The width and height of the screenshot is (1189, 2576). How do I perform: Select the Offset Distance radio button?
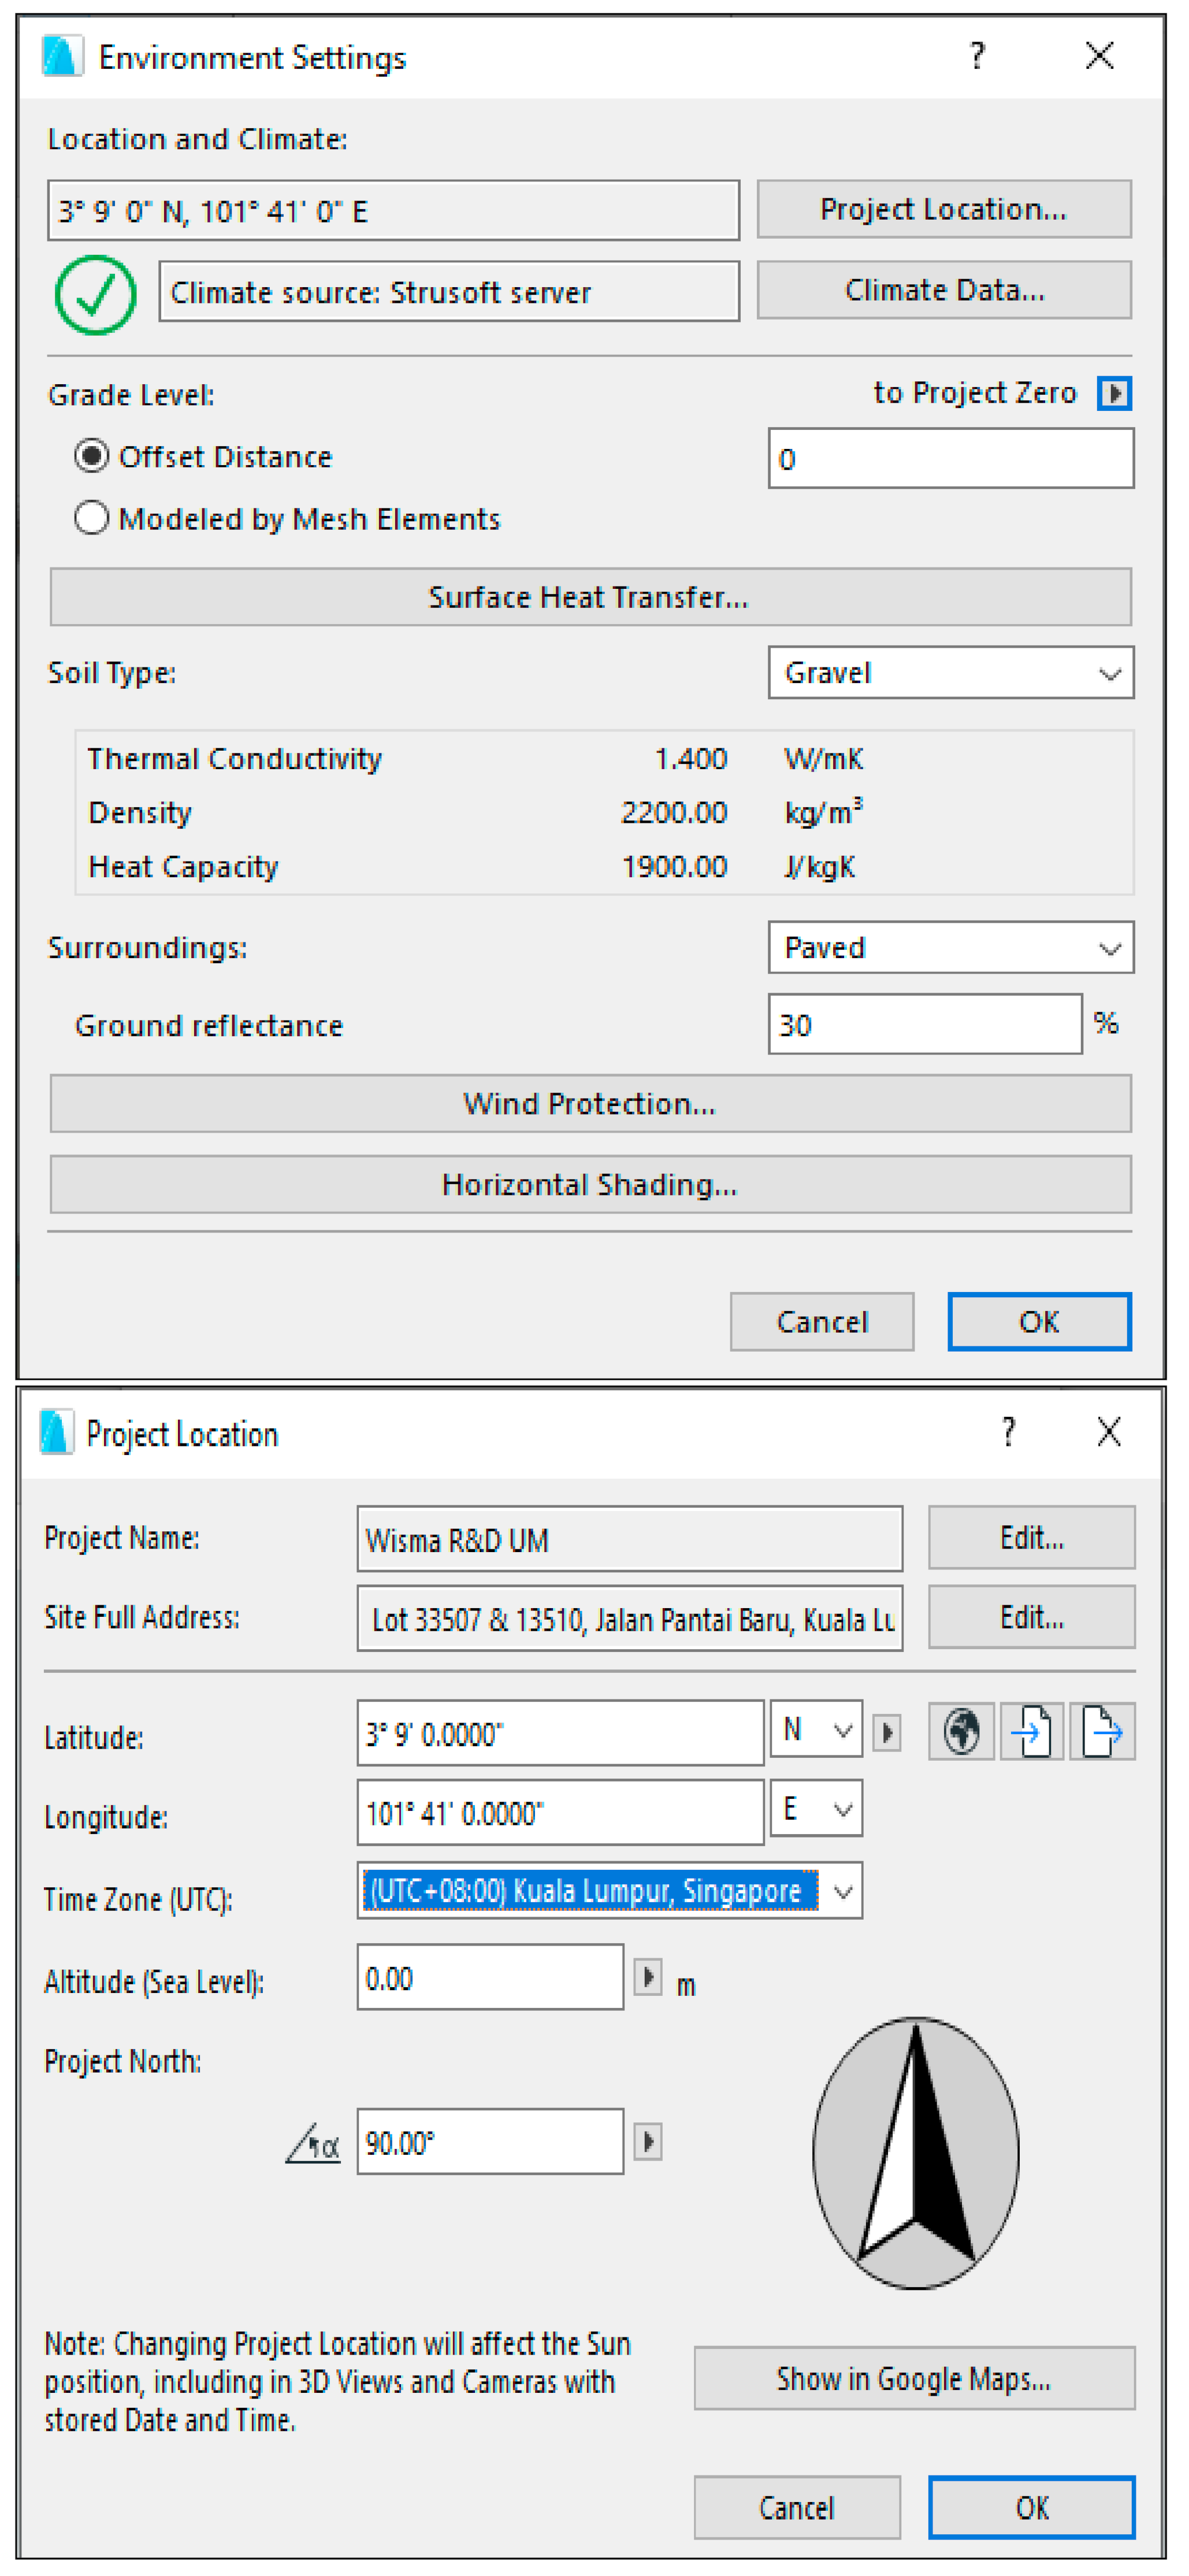(92, 457)
